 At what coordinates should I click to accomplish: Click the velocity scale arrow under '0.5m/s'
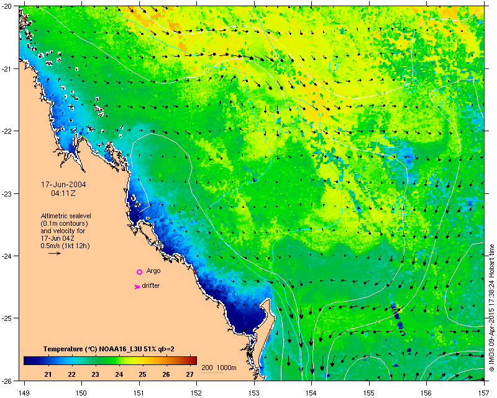coord(55,253)
